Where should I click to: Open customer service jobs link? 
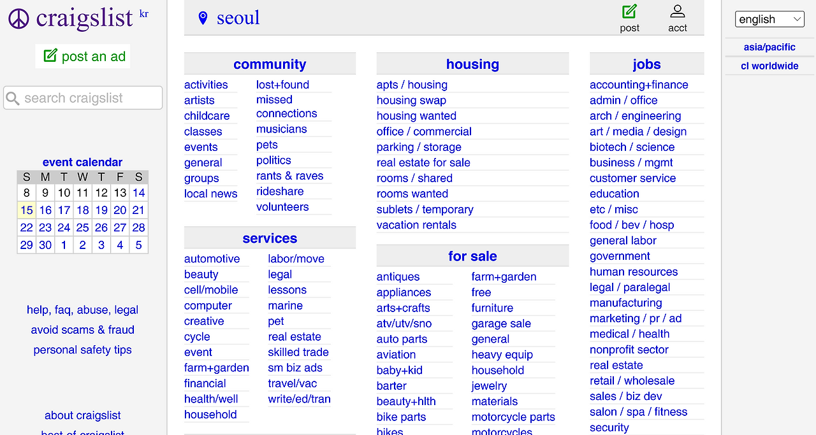632,178
